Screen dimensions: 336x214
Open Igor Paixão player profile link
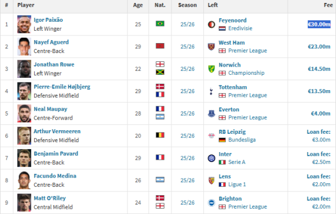click(x=48, y=20)
